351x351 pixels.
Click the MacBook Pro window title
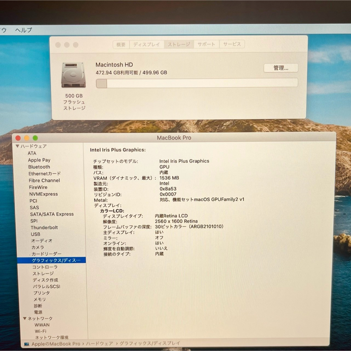click(x=174, y=138)
